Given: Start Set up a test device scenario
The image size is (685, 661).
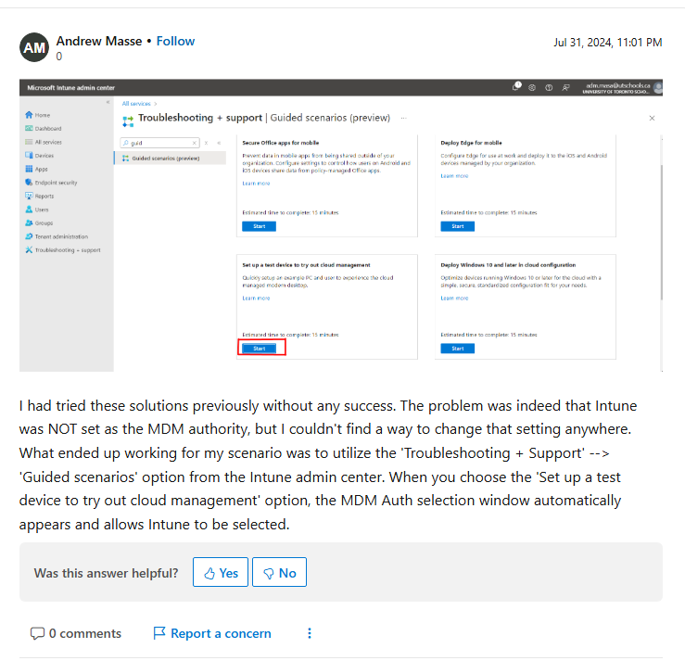Looking at the screenshot, I should point(259,349).
